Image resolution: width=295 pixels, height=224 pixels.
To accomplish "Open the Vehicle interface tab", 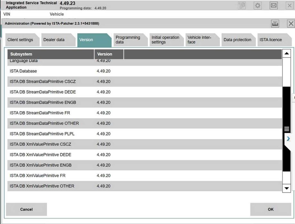I will [x=202, y=40].
